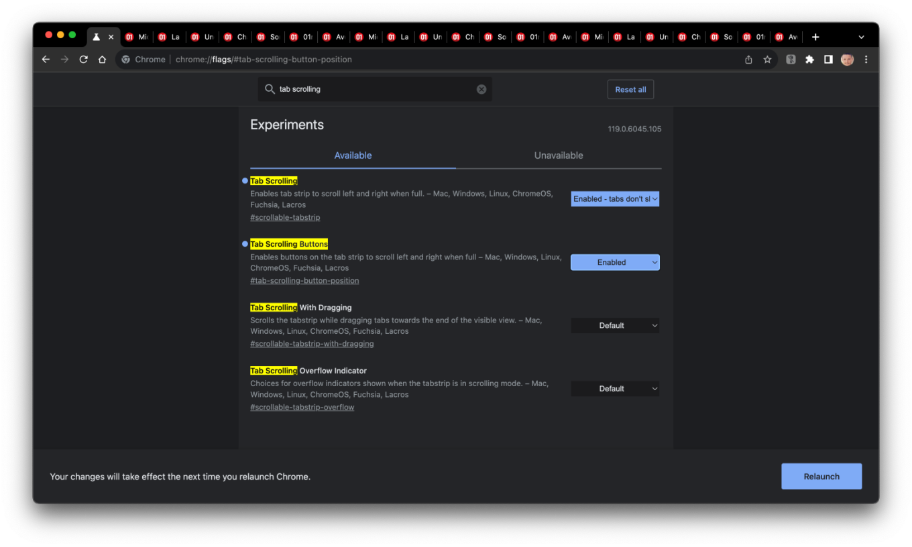Screen dimensions: 912x547
Task: Click the description starting 'Enables tab strip to scroll'
Action: 402,199
